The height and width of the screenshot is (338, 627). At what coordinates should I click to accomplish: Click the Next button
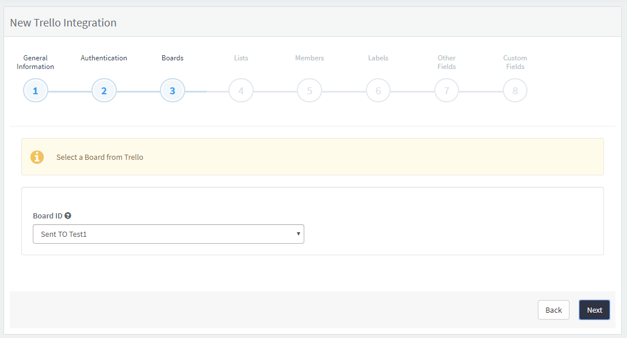tap(594, 310)
